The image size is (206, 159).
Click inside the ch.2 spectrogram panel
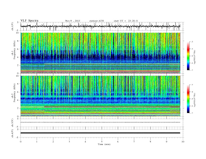pos(100,96)
